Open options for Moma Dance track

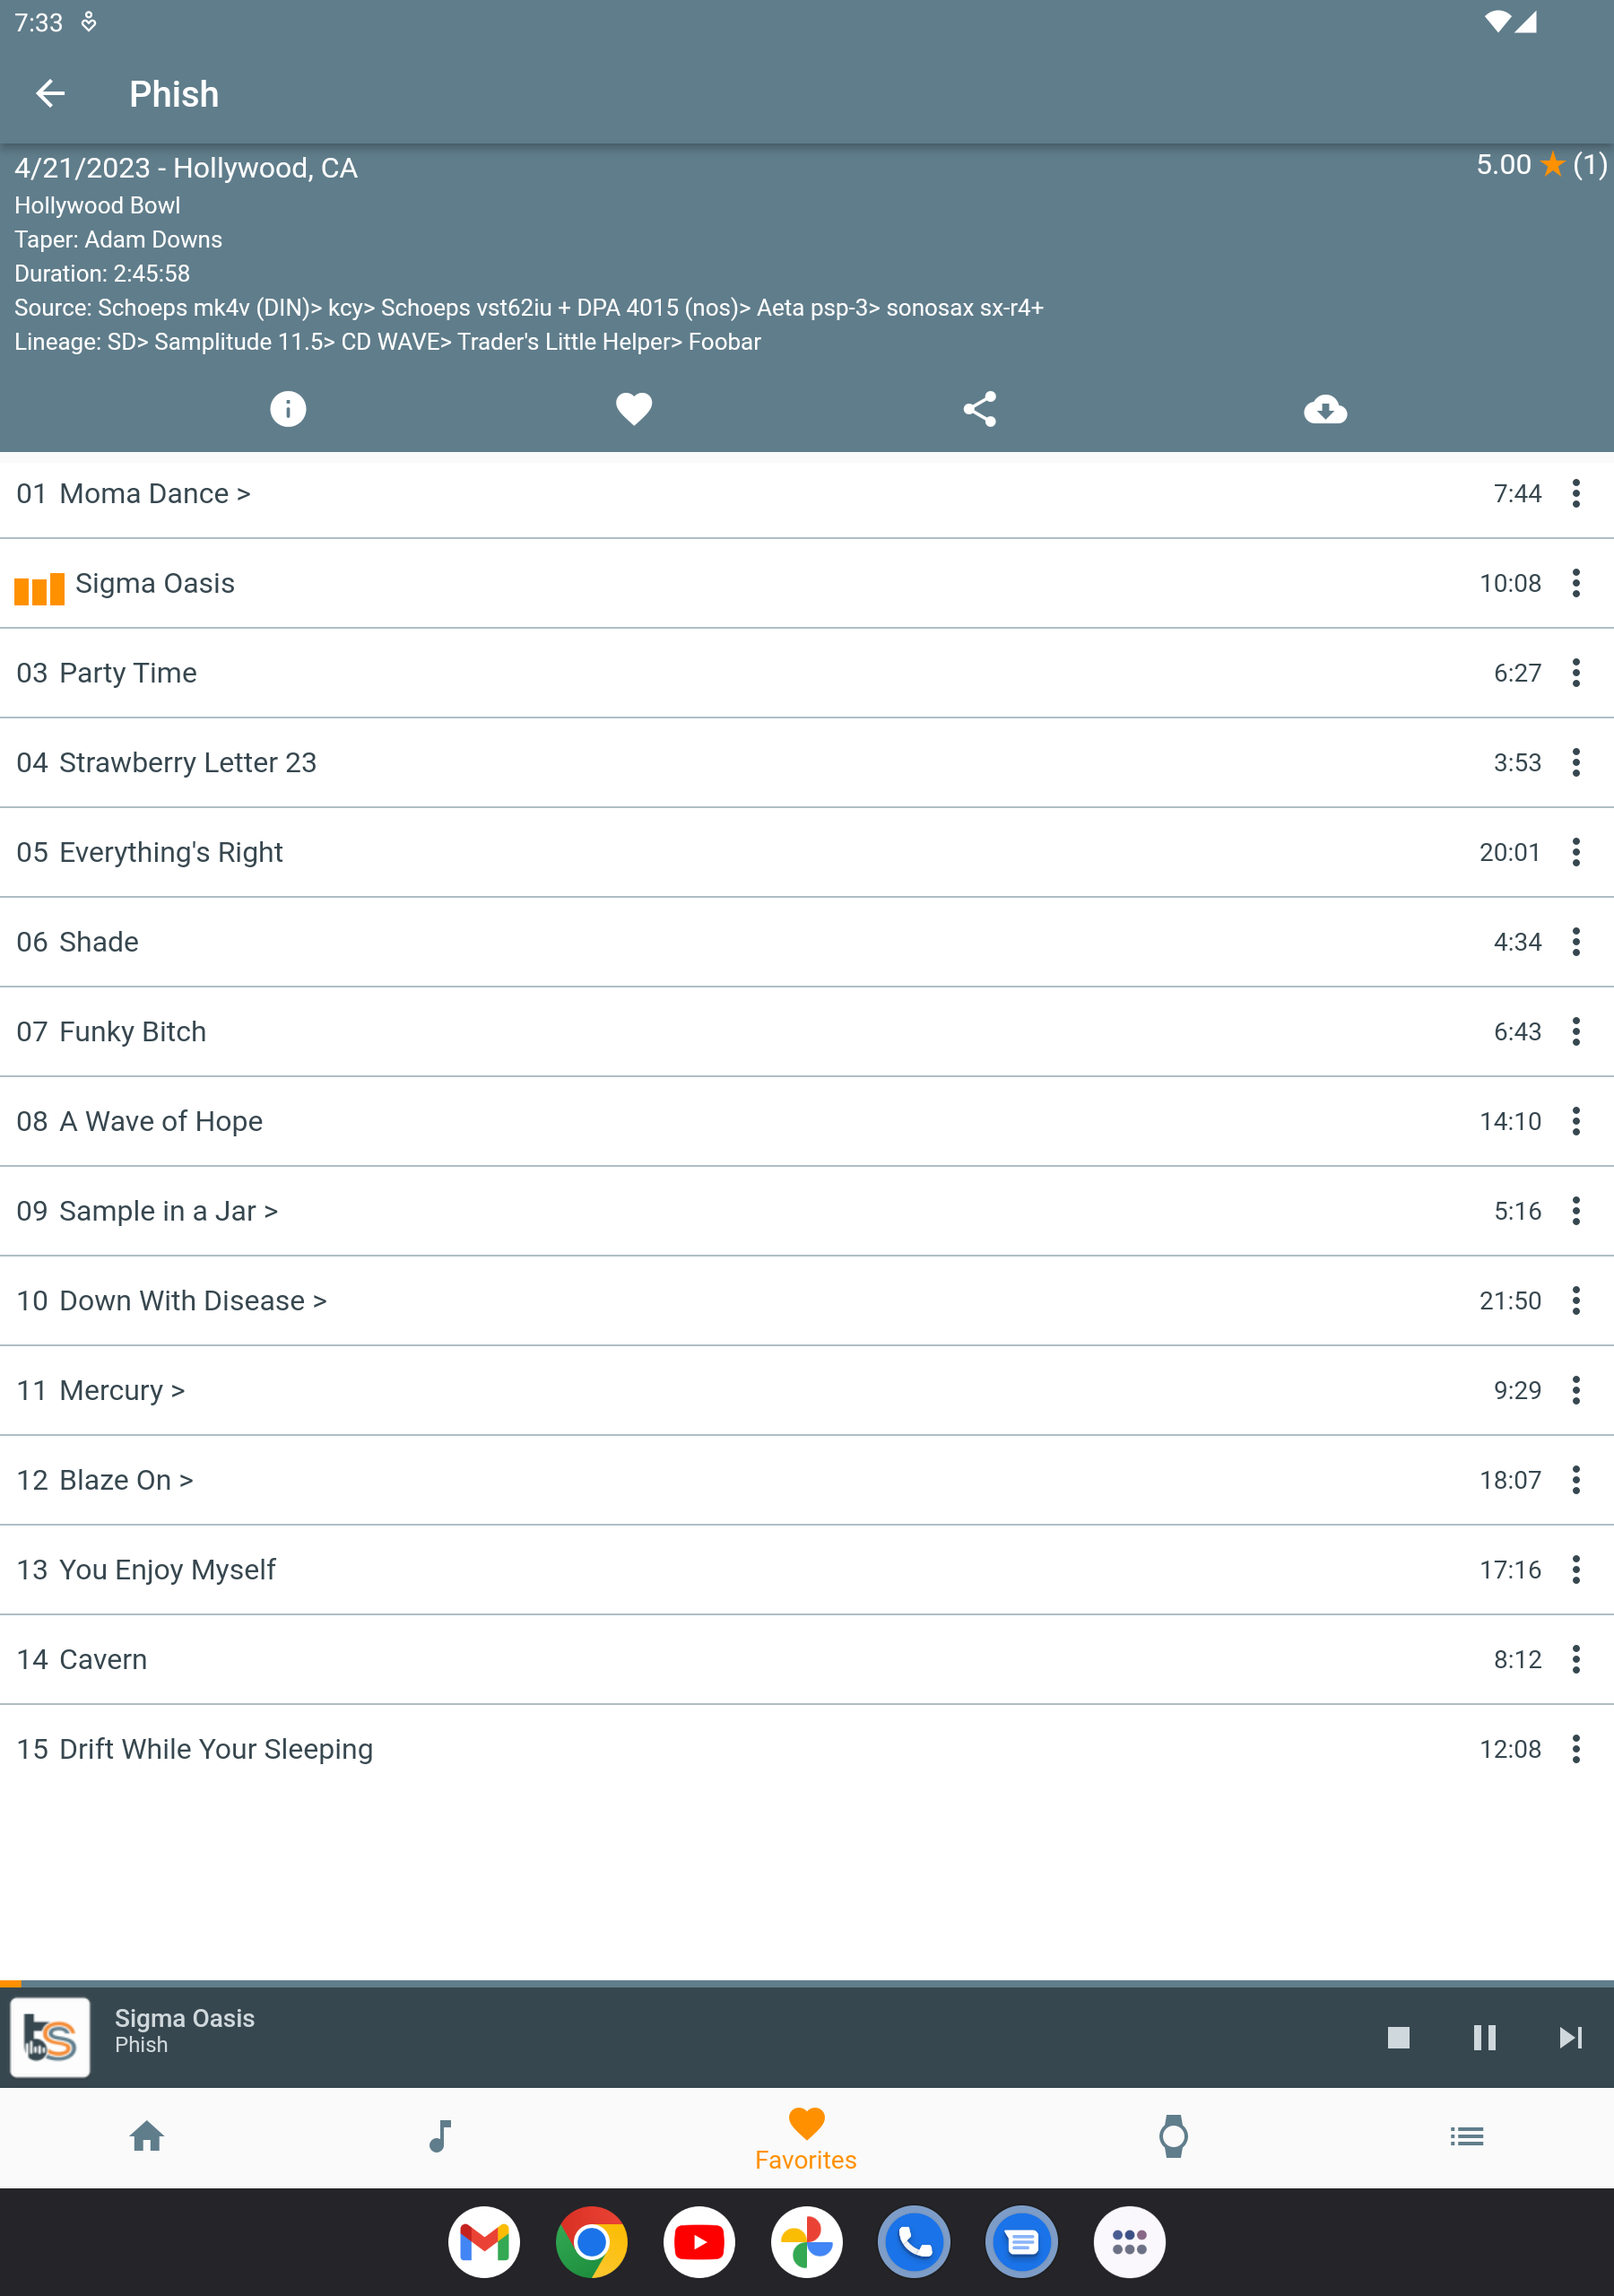pyautogui.click(x=1575, y=494)
